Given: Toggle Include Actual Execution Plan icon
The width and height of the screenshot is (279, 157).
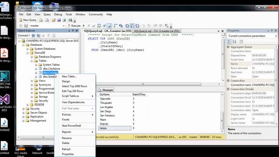Looking at the screenshot, I should [x=116, y=26].
